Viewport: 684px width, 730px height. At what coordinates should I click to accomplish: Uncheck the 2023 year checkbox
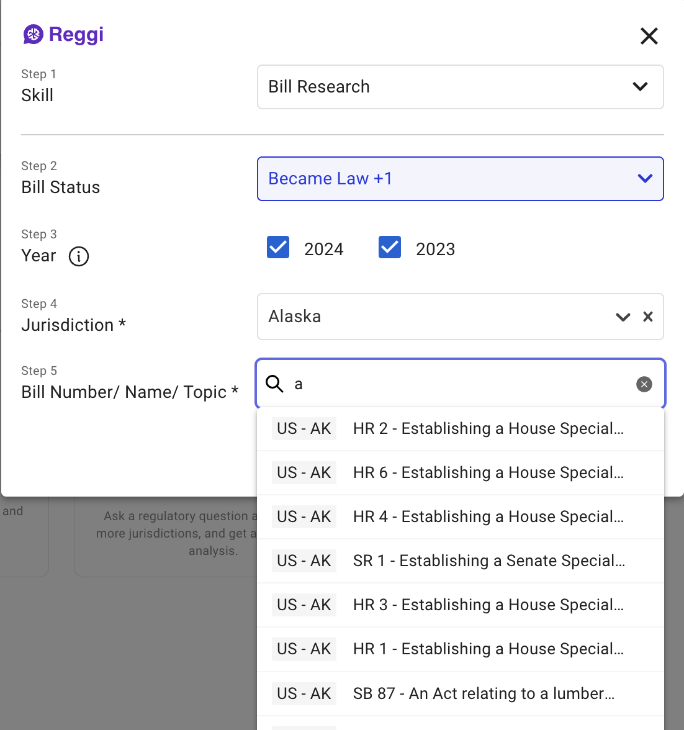pos(390,248)
